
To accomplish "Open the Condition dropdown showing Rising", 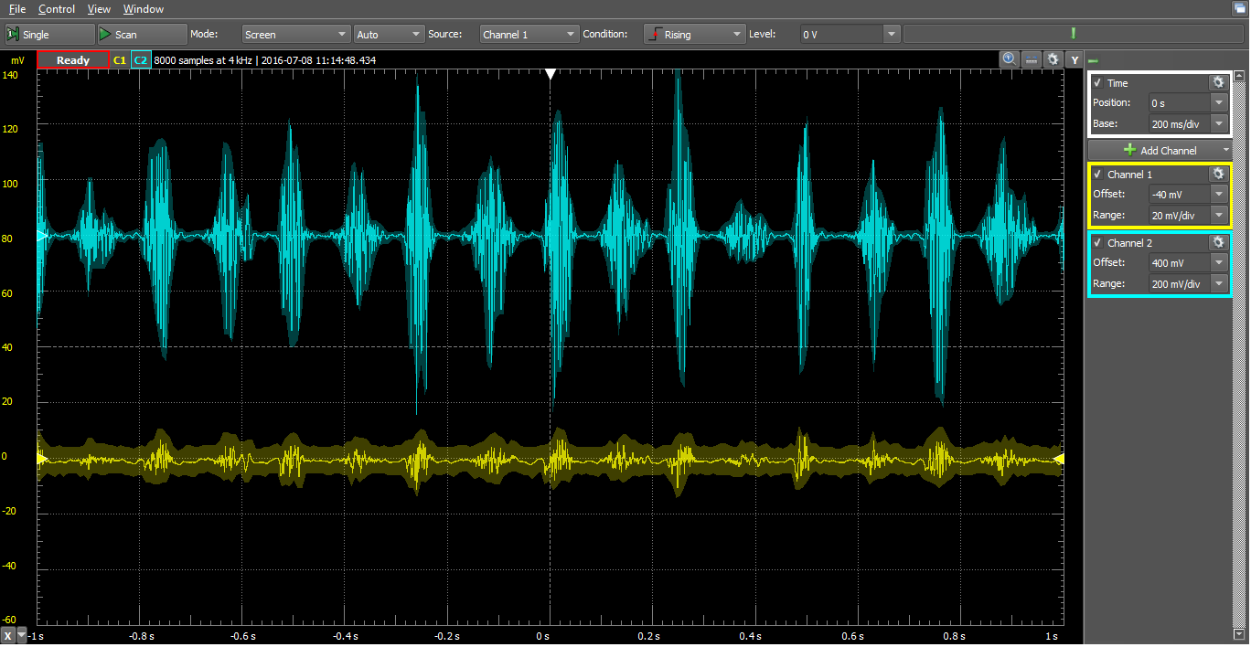I will coord(695,35).
